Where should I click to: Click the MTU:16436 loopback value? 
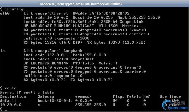point(83,63)
